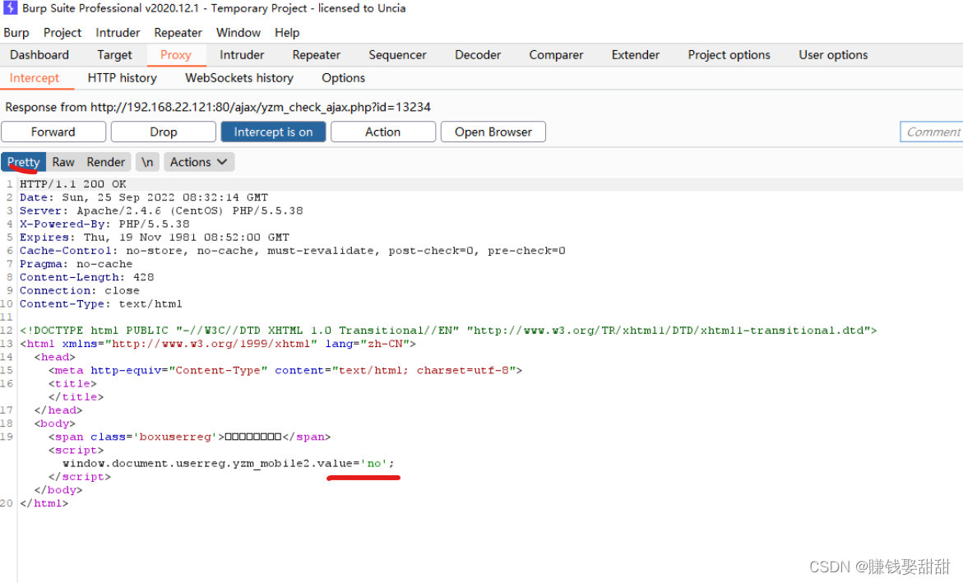
Task: Click the Content-Type text/html header line
Action: [x=100, y=304]
